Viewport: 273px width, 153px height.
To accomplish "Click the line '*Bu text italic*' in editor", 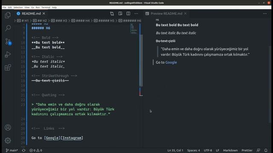I will pyautogui.click(x=48, y=62).
